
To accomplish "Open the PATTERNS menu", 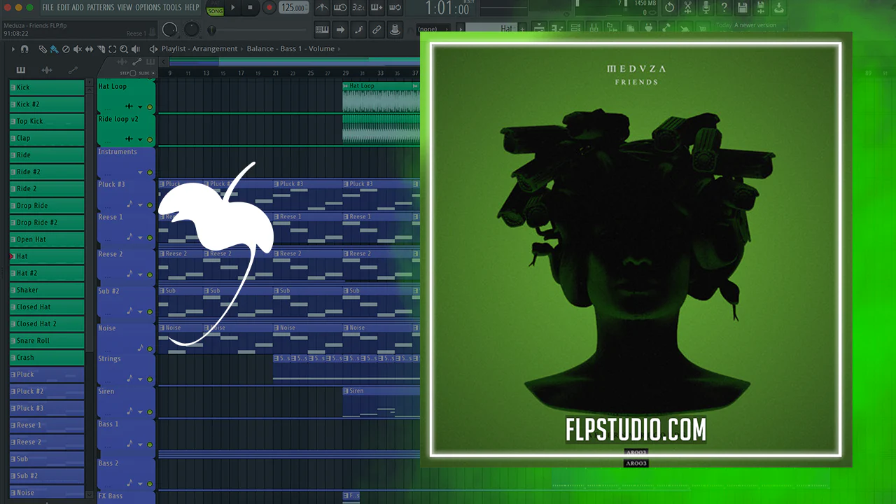I will [x=100, y=8].
